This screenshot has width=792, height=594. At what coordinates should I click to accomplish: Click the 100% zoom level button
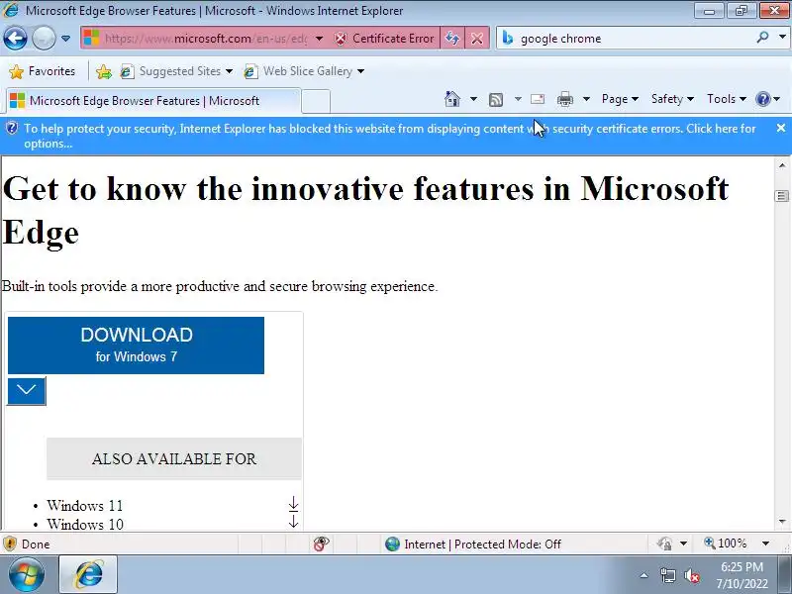point(726,544)
